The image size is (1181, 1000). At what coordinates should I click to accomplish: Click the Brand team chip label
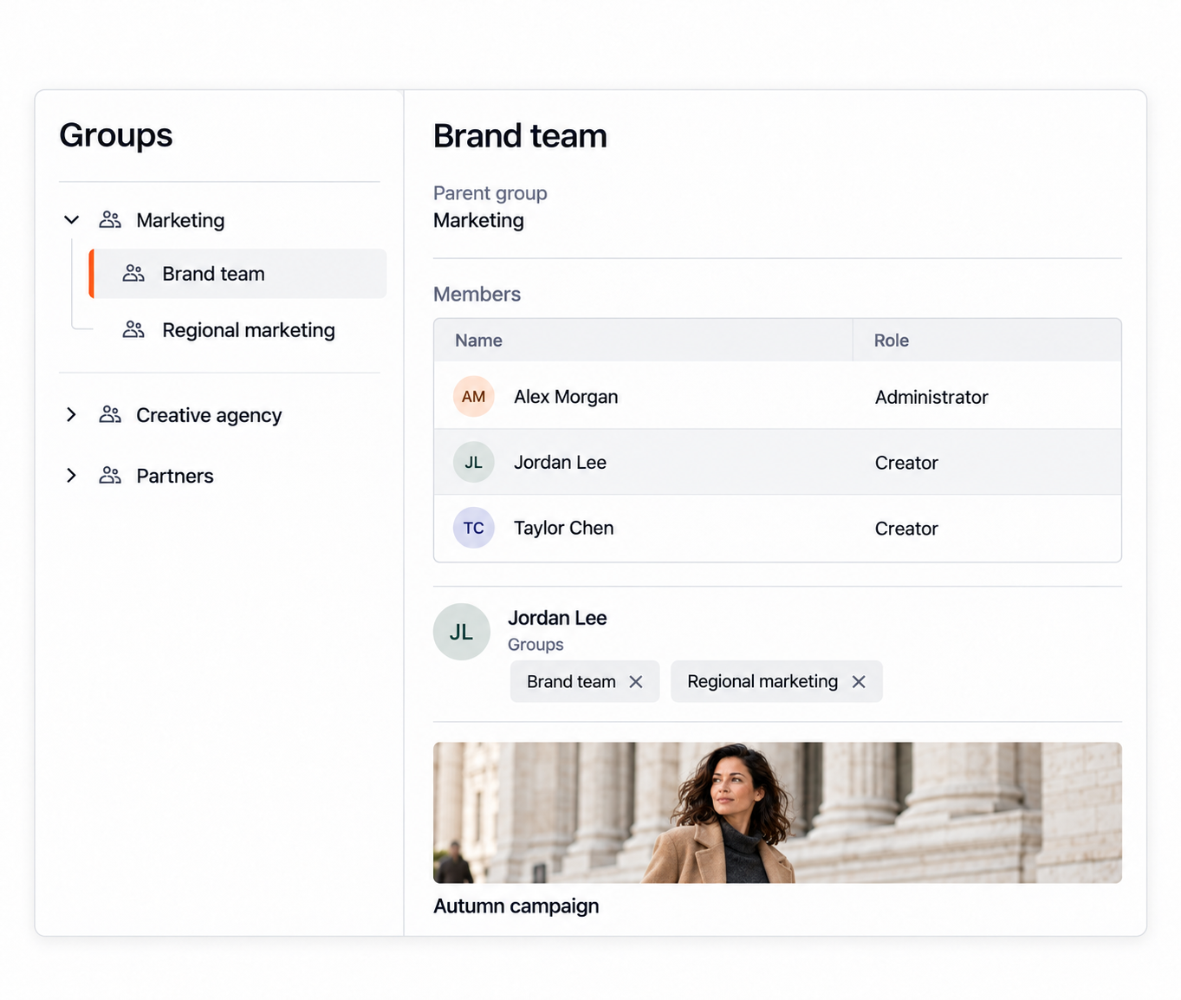(571, 682)
